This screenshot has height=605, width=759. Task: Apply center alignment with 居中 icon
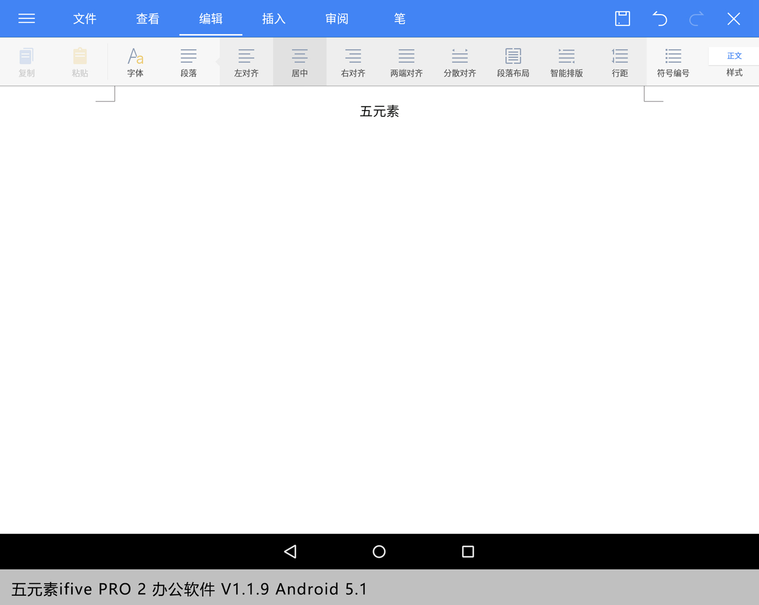pos(299,61)
